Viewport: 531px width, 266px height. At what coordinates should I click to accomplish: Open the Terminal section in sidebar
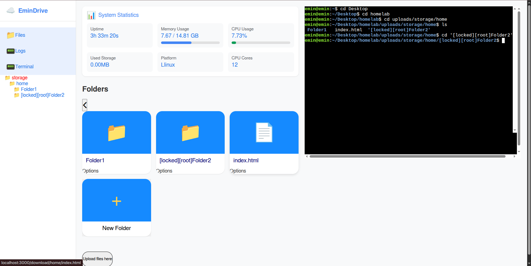point(38,67)
